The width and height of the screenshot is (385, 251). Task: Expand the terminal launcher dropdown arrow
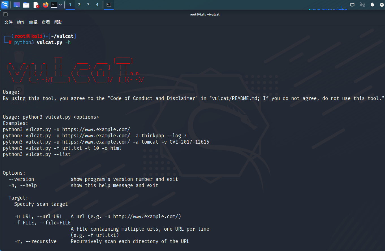60,5
